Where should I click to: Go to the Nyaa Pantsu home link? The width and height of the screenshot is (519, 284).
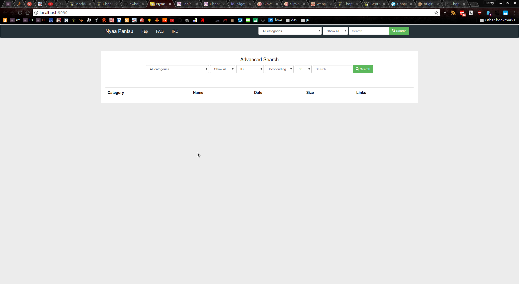click(x=119, y=31)
